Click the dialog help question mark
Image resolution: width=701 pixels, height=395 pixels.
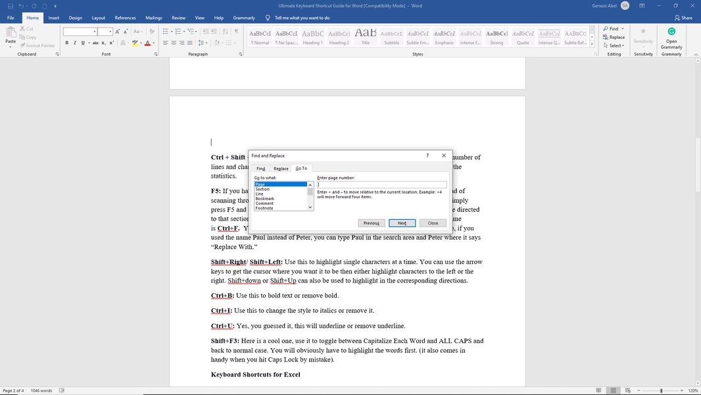(x=427, y=155)
